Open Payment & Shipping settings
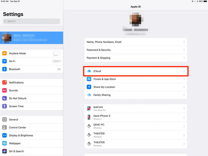 point(135,58)
